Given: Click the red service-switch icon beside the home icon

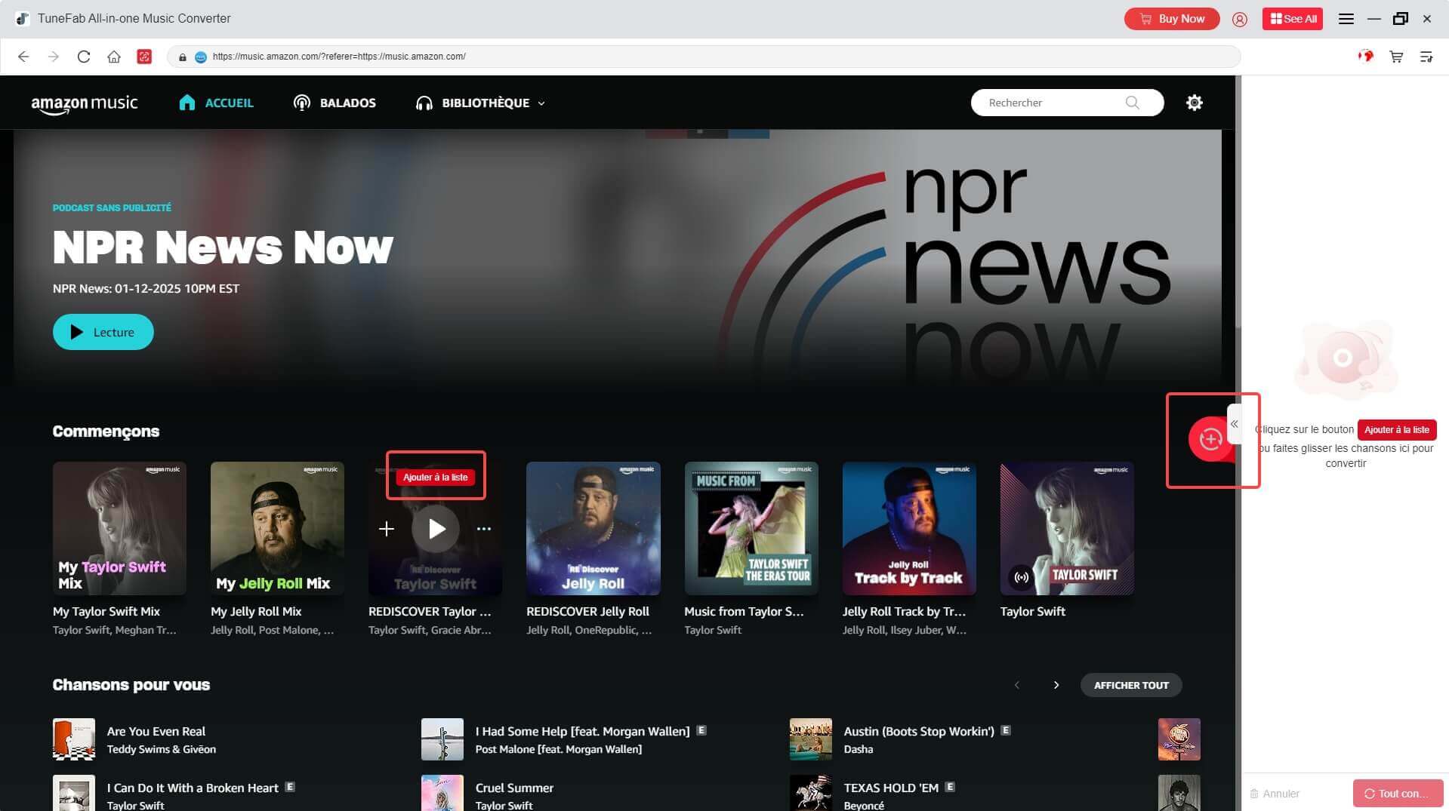Looking at the screenshot, I should [144, 57].
